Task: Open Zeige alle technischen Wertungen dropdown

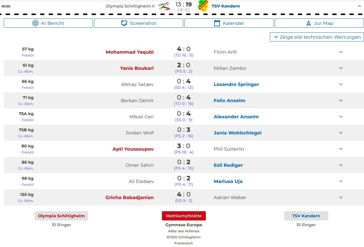Action: (x=317, y=37)
